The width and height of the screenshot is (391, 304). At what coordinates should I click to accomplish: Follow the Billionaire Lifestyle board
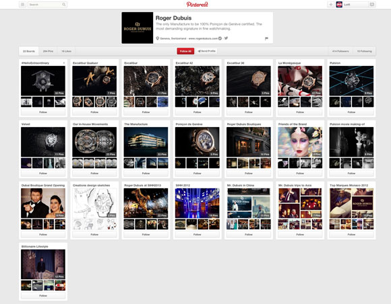click(x=43, y=296)
